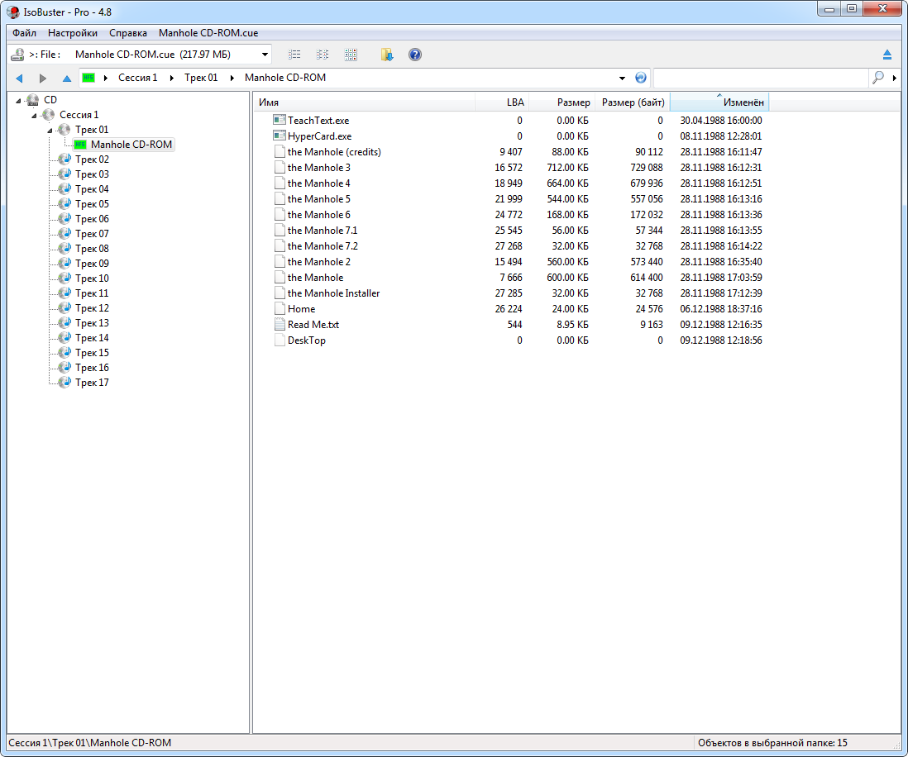Collapse the Трек 01 tree node
The height and width of the screenshot is (757, 908).
[x=50, y=131]
